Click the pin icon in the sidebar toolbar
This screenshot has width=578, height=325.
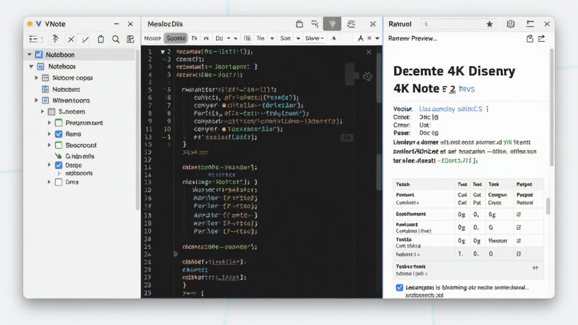55,39
